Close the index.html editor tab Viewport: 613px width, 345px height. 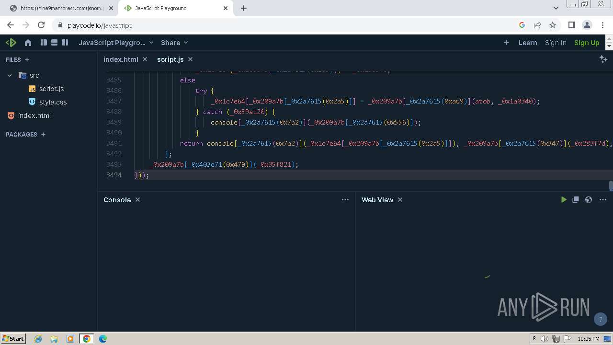pos(145,59)
